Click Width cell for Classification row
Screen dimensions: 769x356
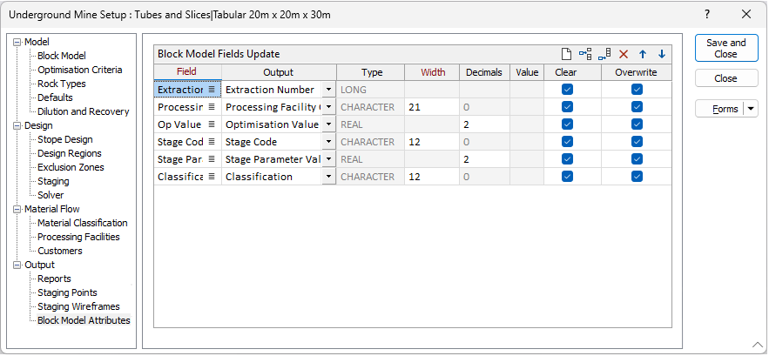pyautogui.click(x=432, y=177)
